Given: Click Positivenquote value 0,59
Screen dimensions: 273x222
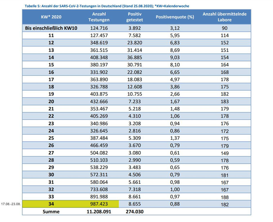Looking at the screenshot, I should 175,160.
